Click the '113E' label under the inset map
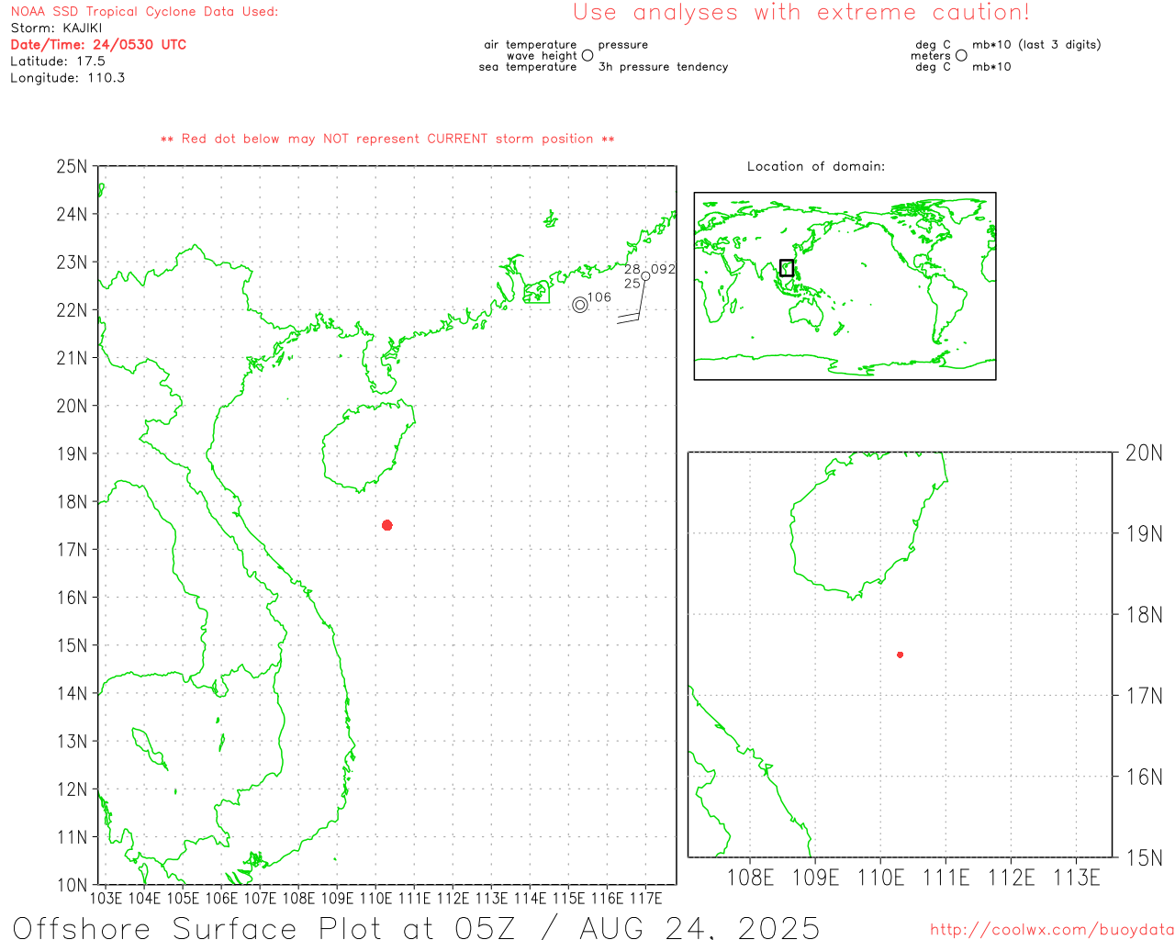Screen dimensions: 1175x940 pyautogui.click(x=1076, y=878)
